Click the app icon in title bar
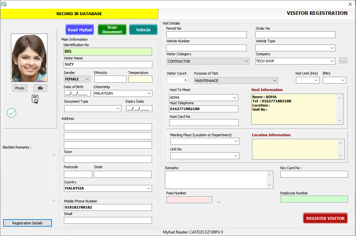This screenshot has height=236, width=356. [4, 4]
